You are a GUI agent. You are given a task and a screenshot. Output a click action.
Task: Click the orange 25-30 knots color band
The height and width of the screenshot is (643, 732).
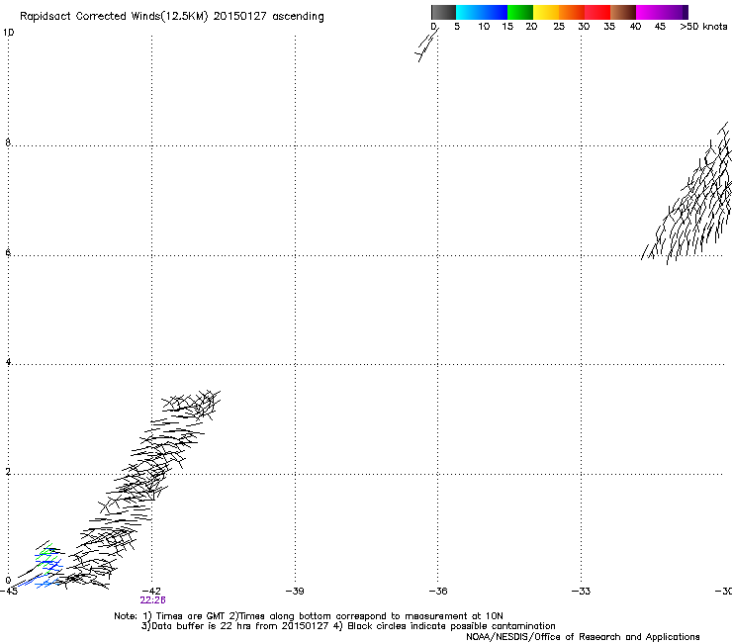(572, 12)
